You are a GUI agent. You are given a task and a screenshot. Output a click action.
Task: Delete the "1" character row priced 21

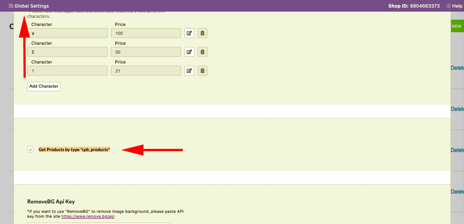(202, 71)
